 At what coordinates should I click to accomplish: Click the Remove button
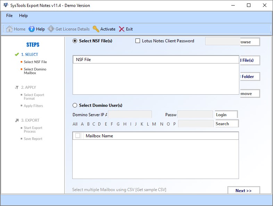[250, 94]
